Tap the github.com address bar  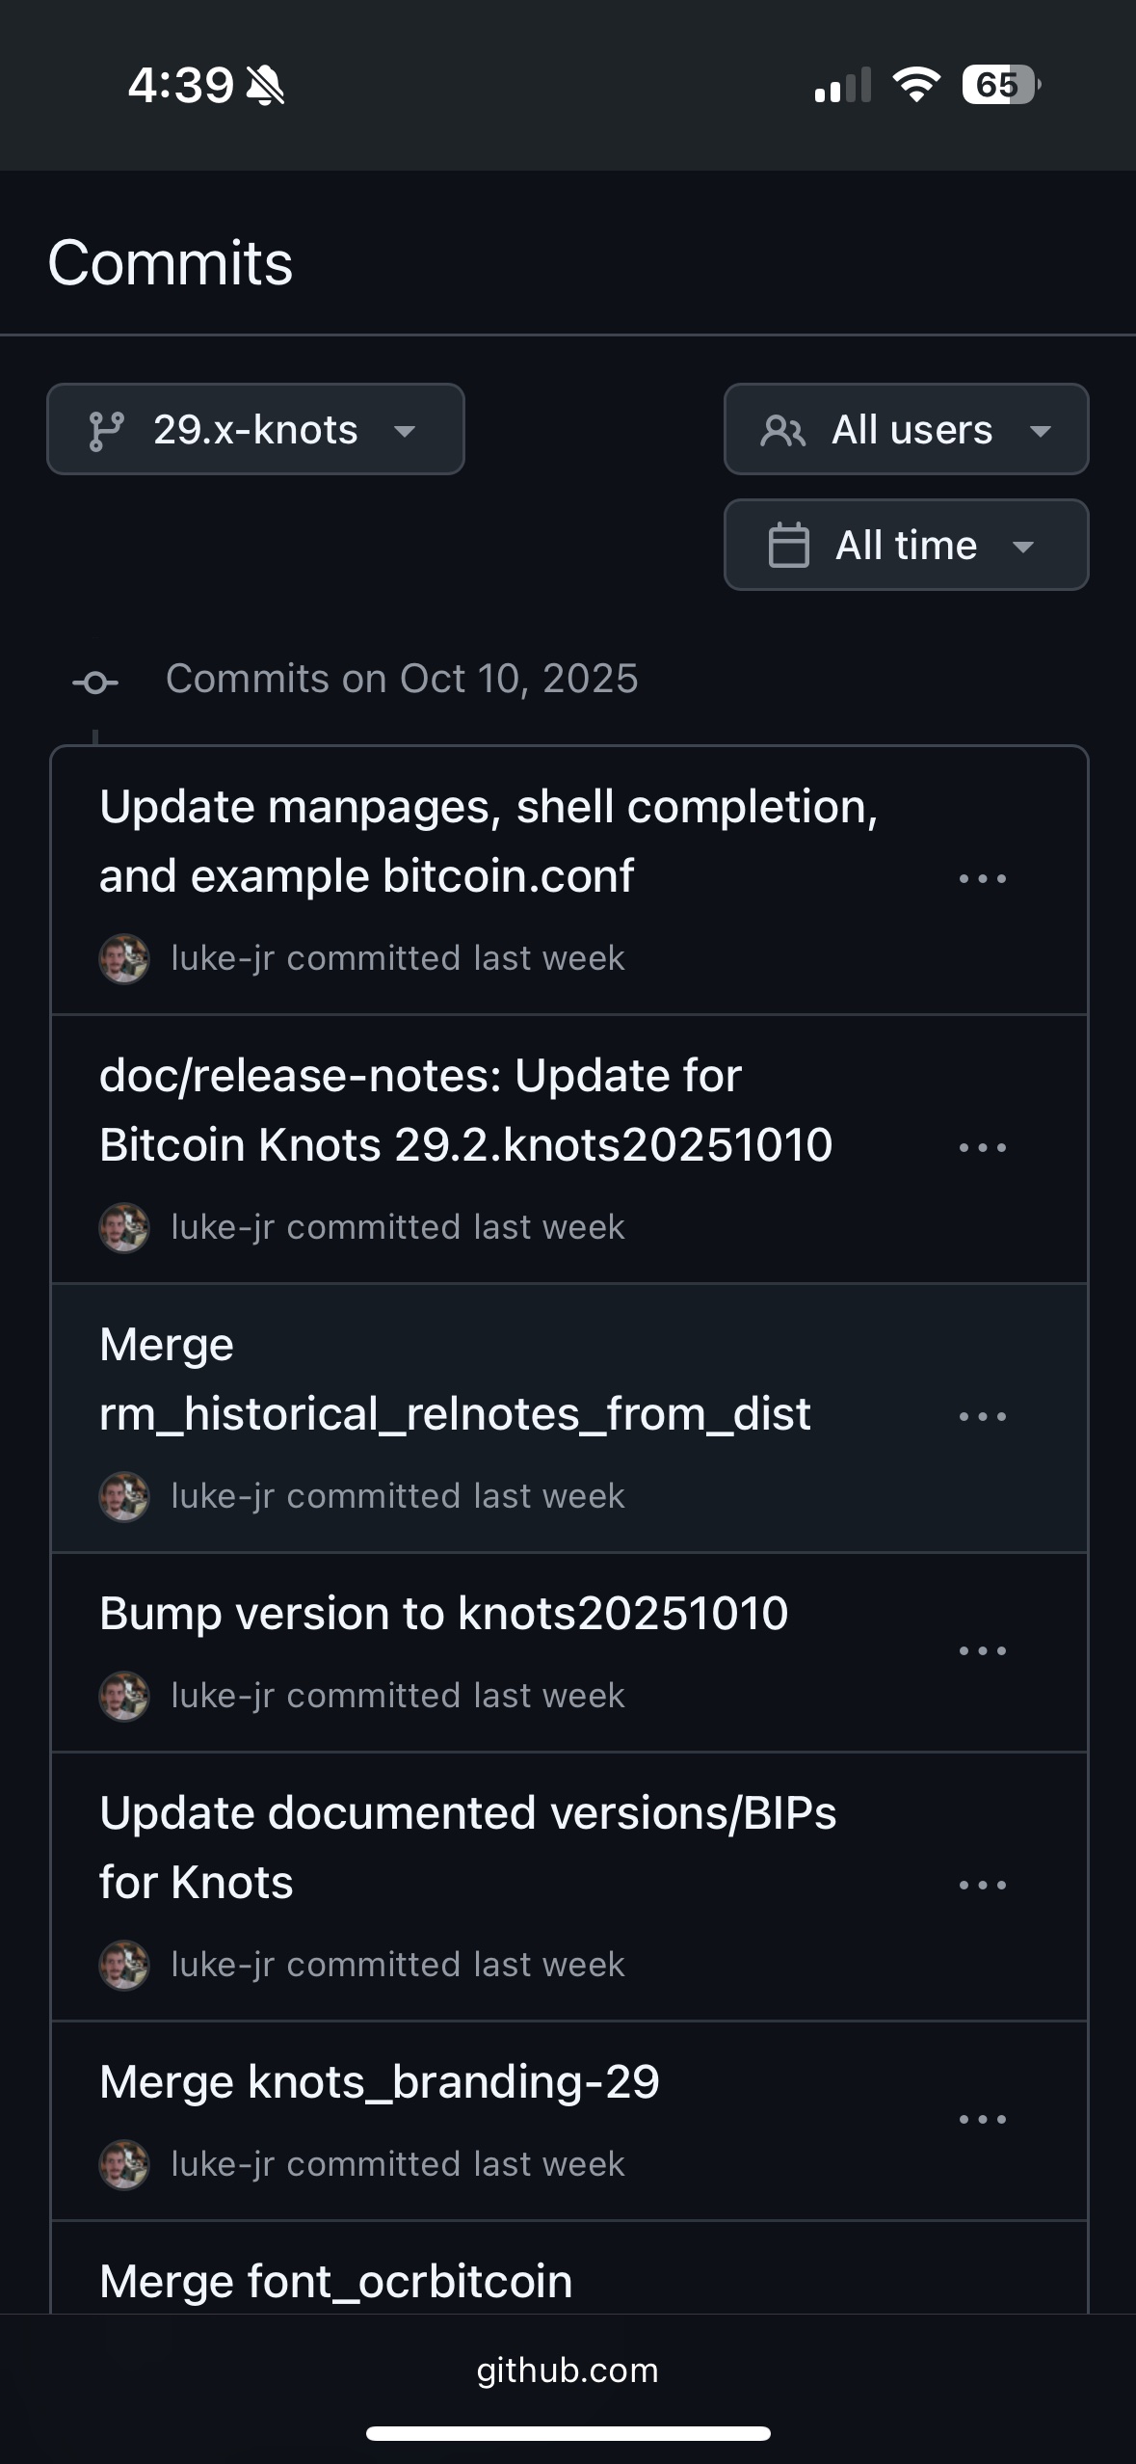coord(568,2370)
